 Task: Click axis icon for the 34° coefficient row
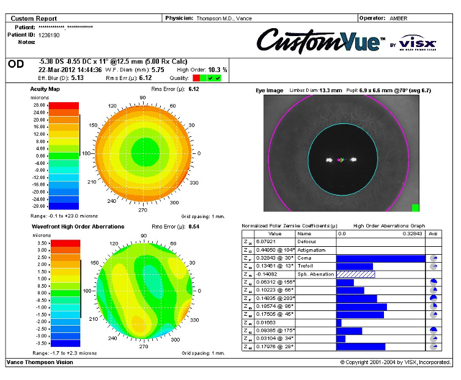tap(433, 338)
